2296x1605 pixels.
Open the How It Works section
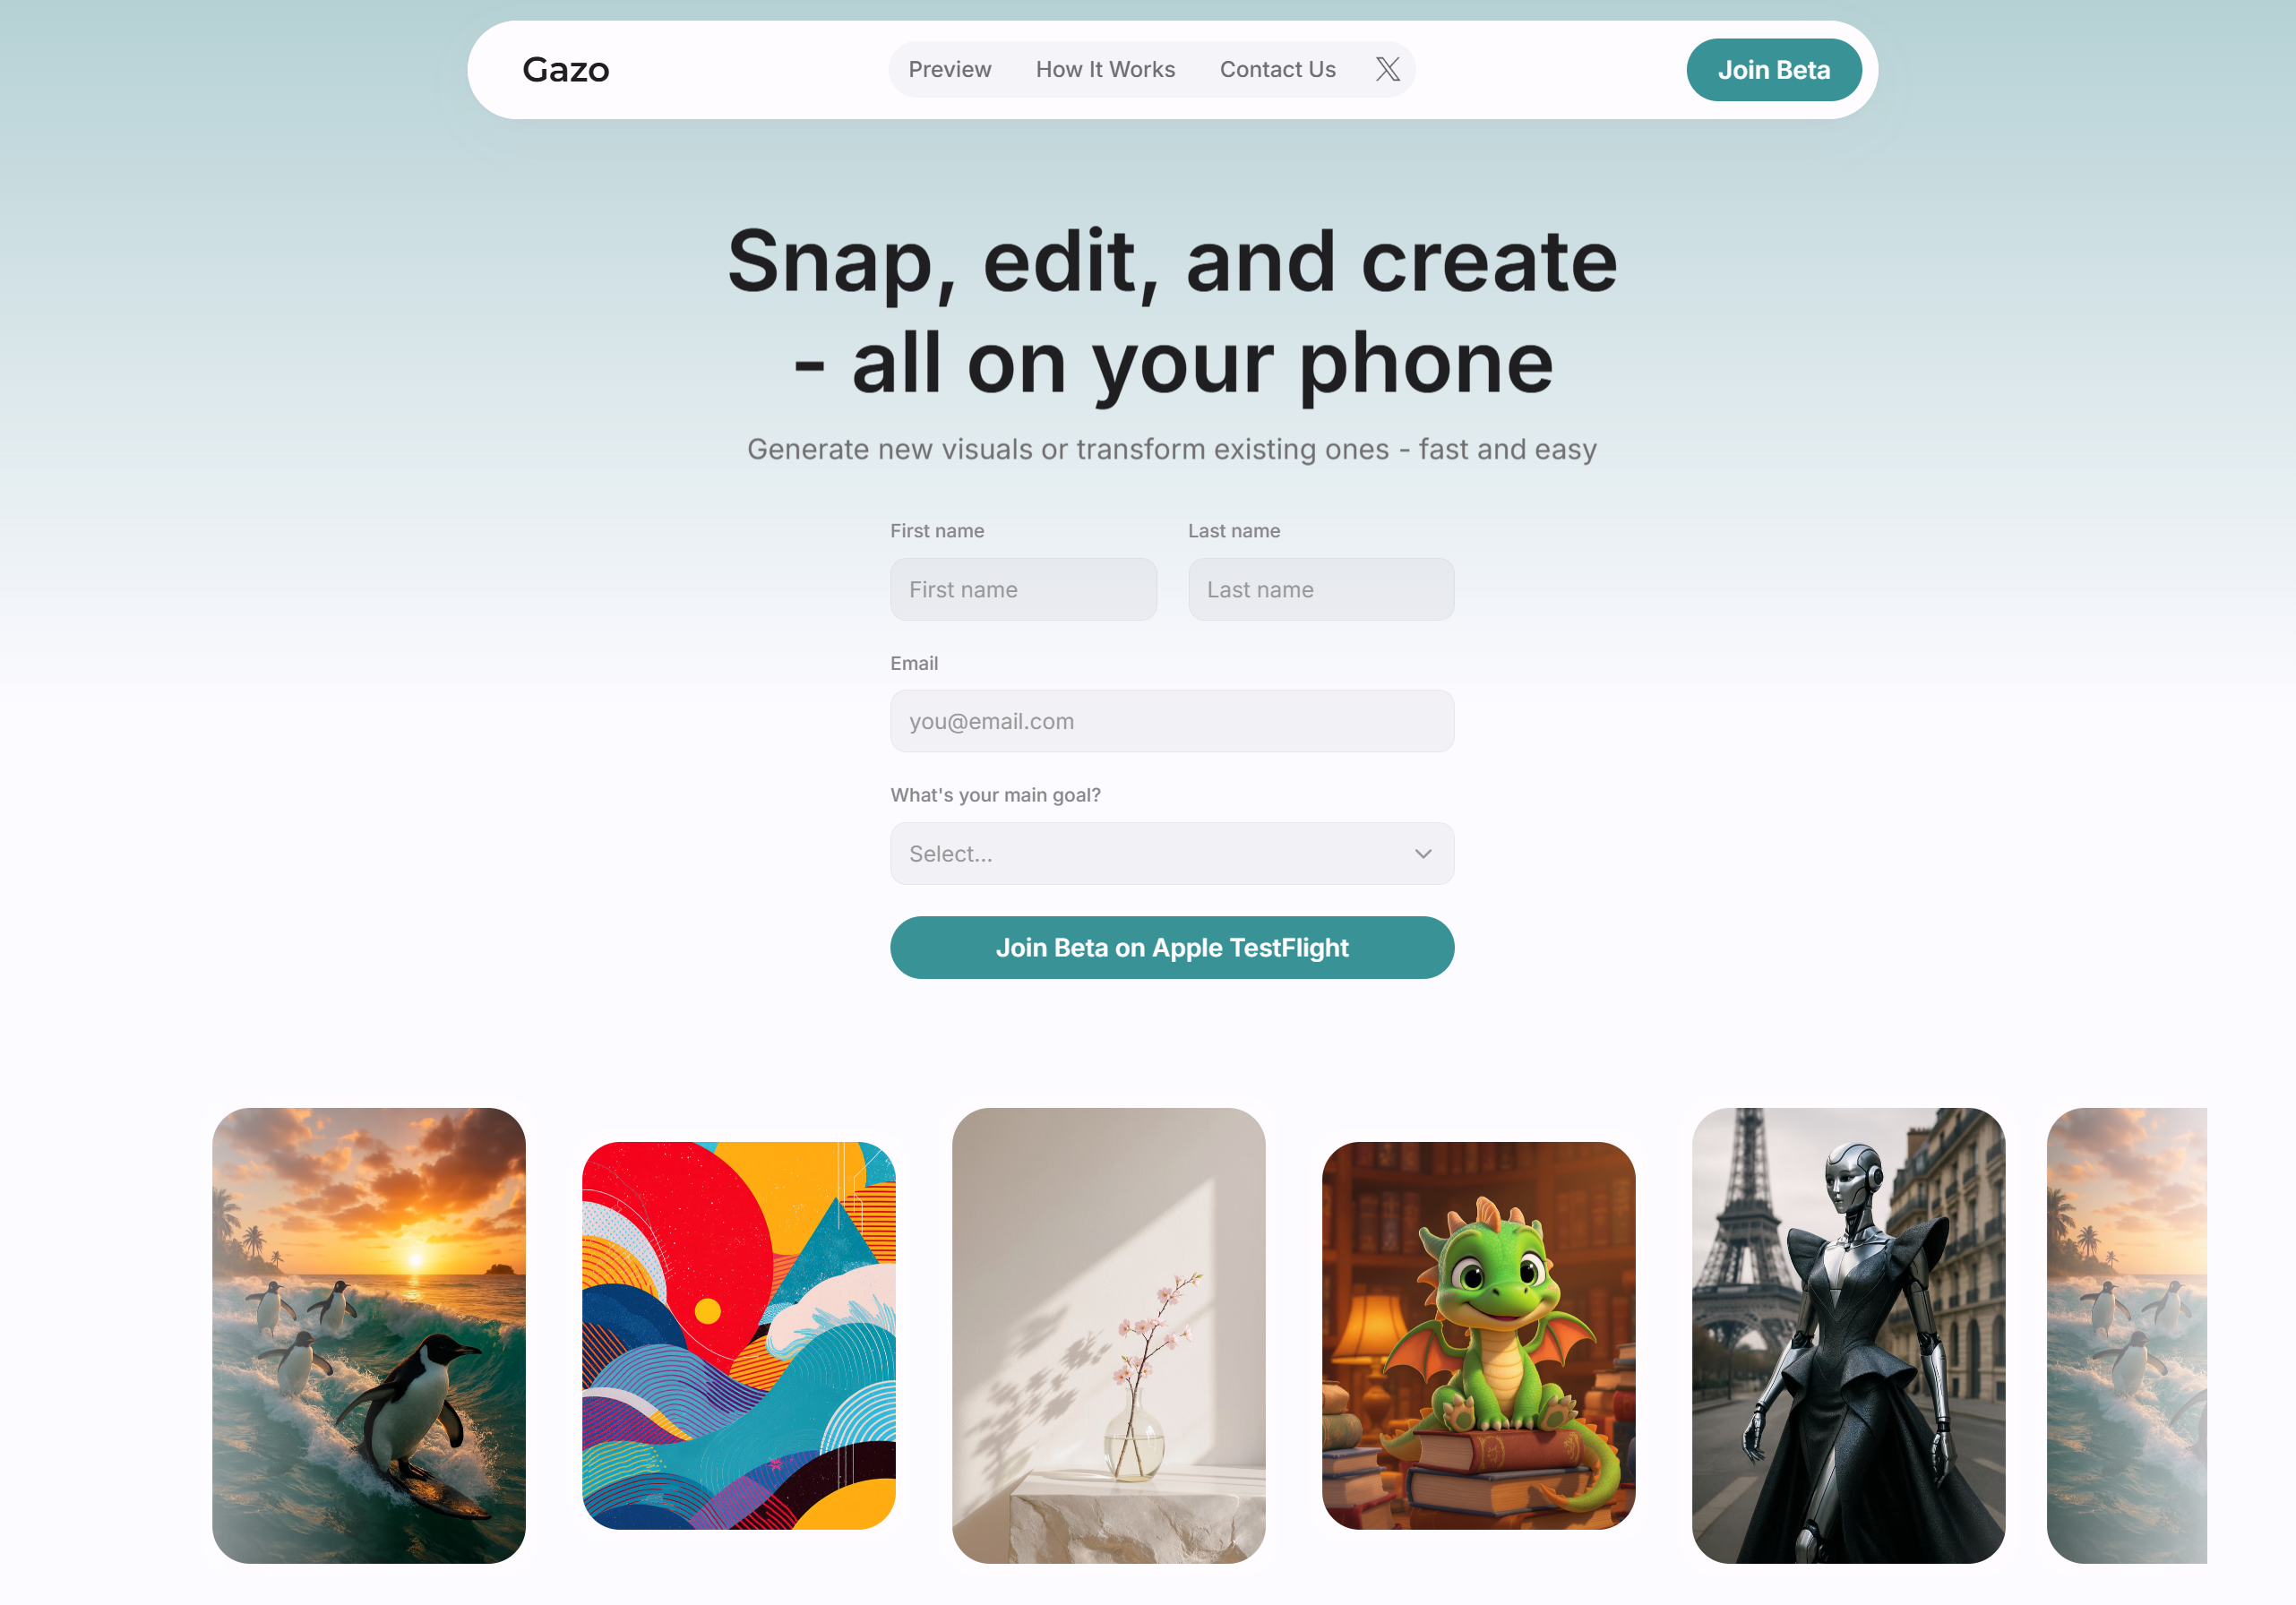click(1105, 69)
